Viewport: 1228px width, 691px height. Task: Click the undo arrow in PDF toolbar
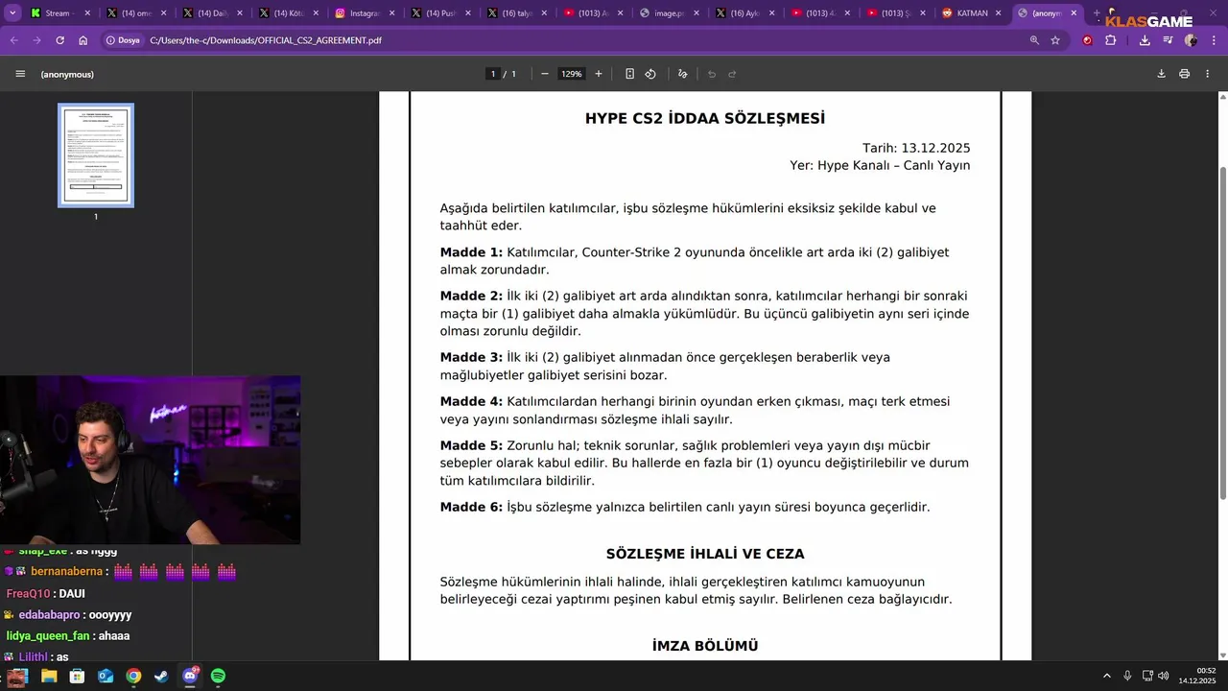(x=712, y=74)
